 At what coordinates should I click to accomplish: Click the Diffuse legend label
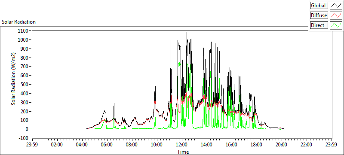click(x=319, y=15)
